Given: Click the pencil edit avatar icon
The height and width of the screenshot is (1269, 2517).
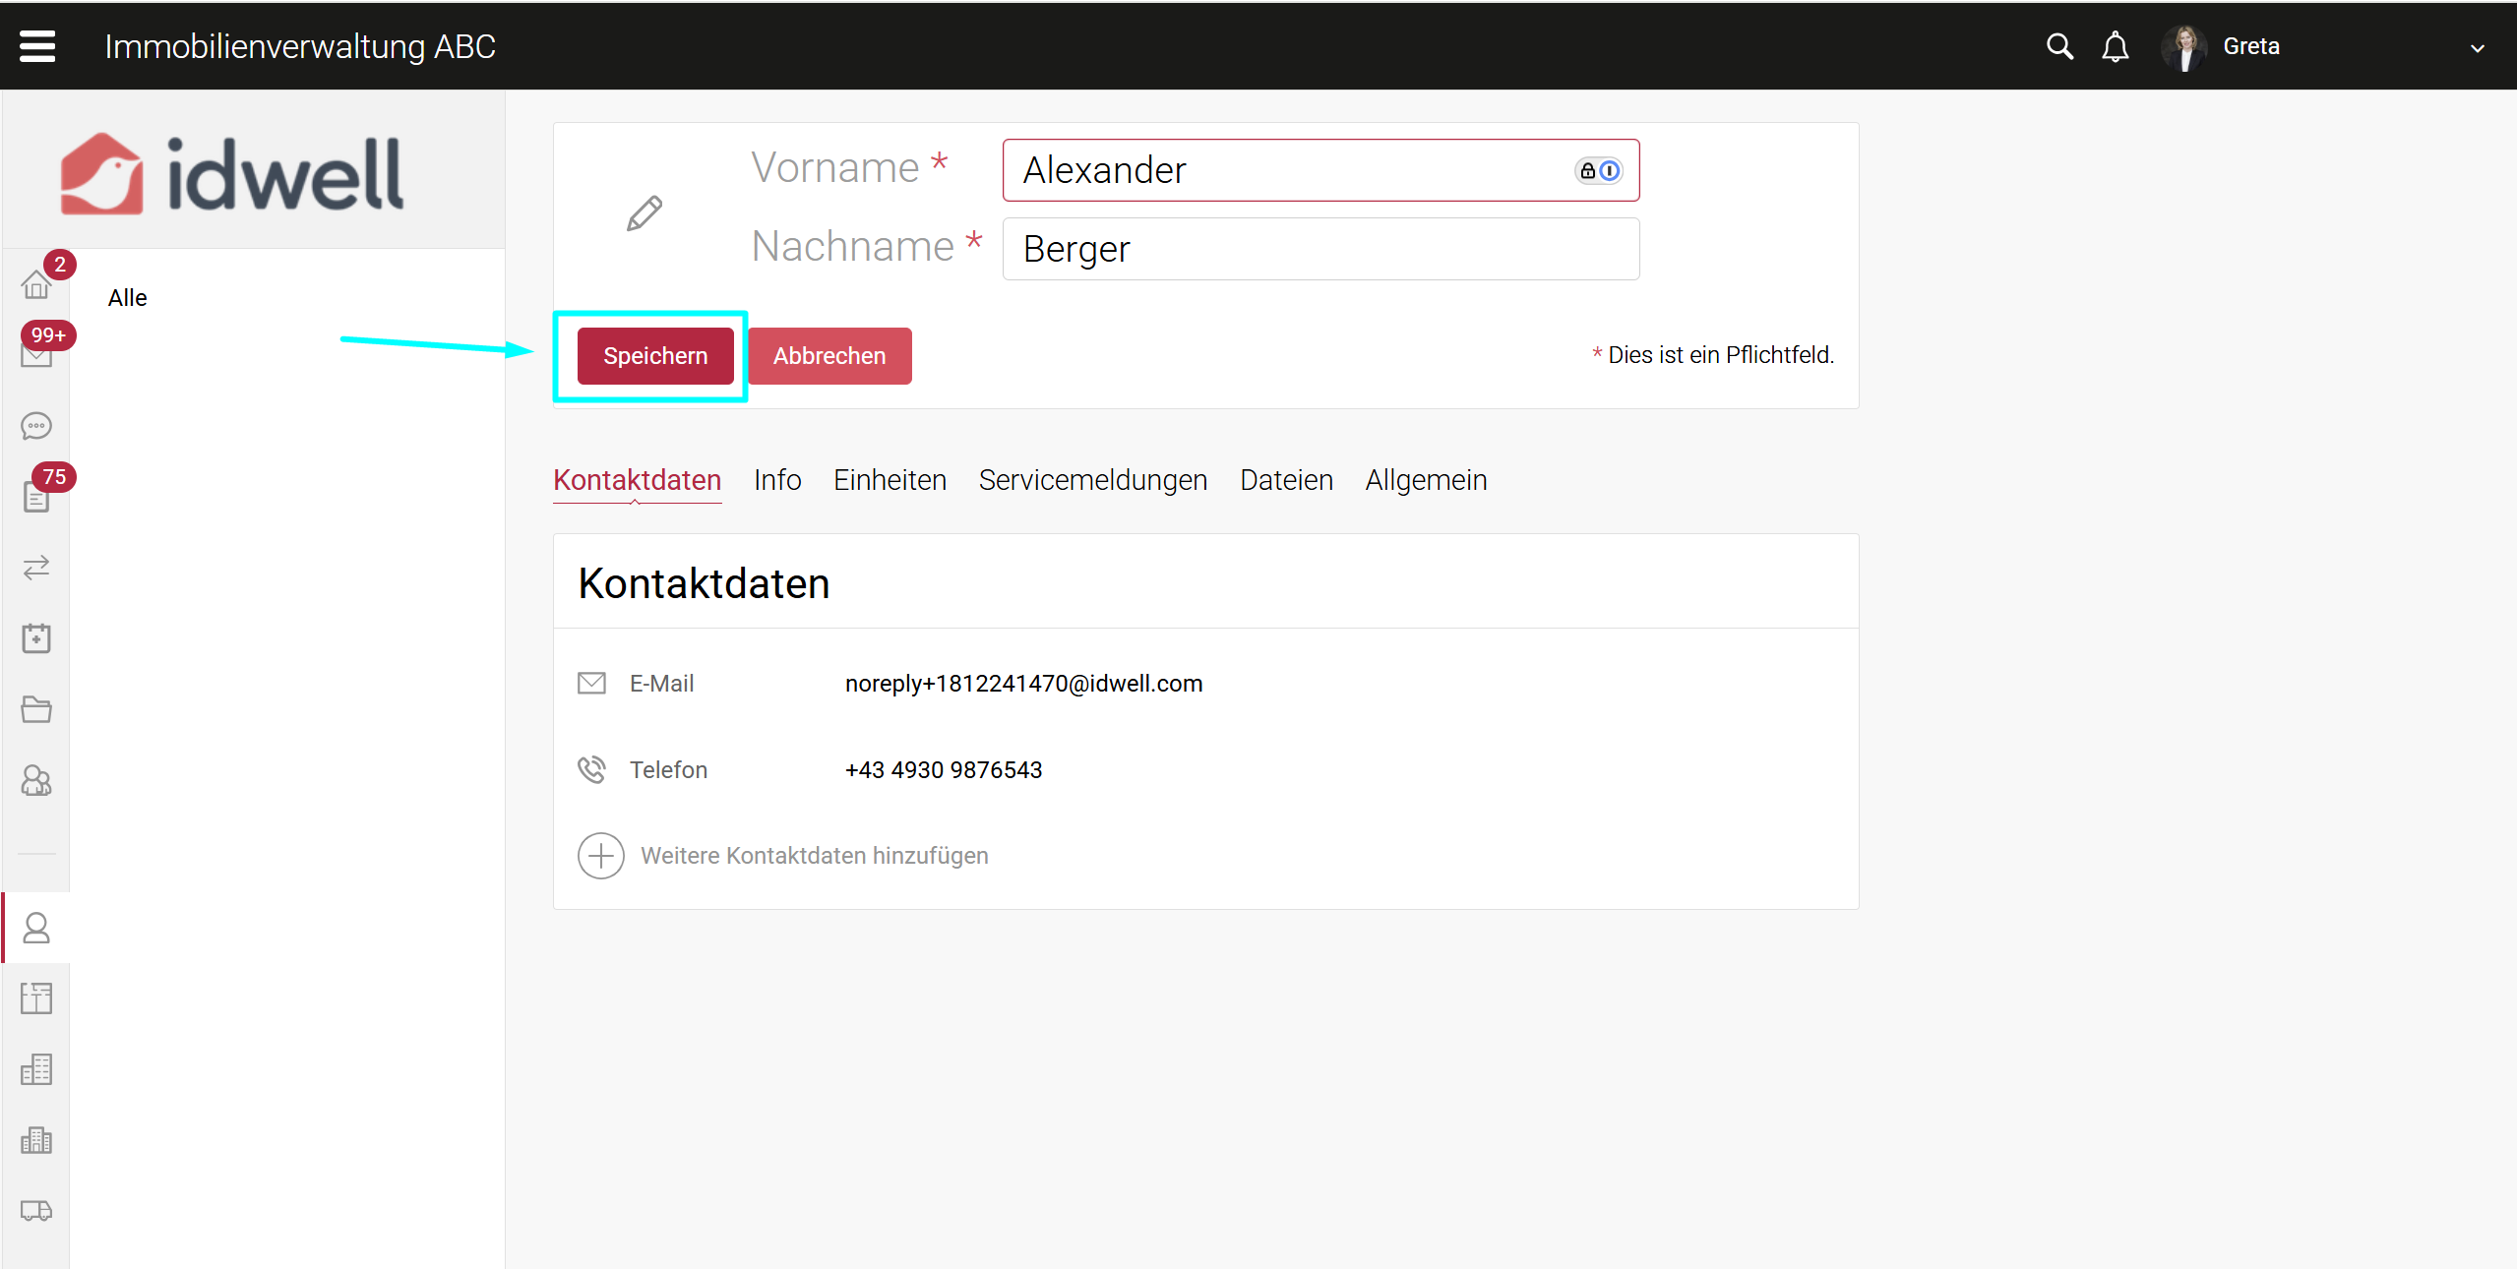Looking at the screenshot, I should 645,212.
